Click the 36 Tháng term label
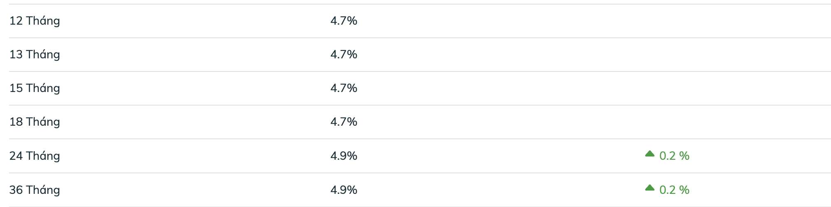831x207 pixels. [x=35, y=190]
